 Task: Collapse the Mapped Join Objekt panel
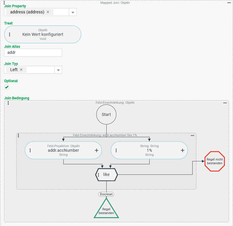[x=229, y=3]
